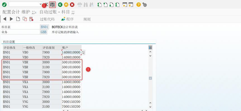This screenshot has width=241, height=111.
Task: Click the VNG cell in the 3100 row
Action: (x=32, y=107)
